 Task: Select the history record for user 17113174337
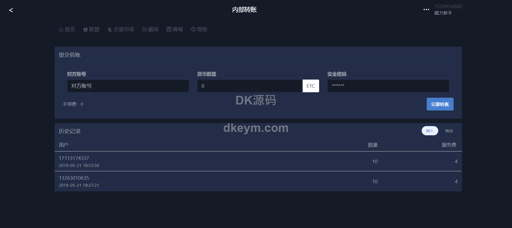(258, 161)
